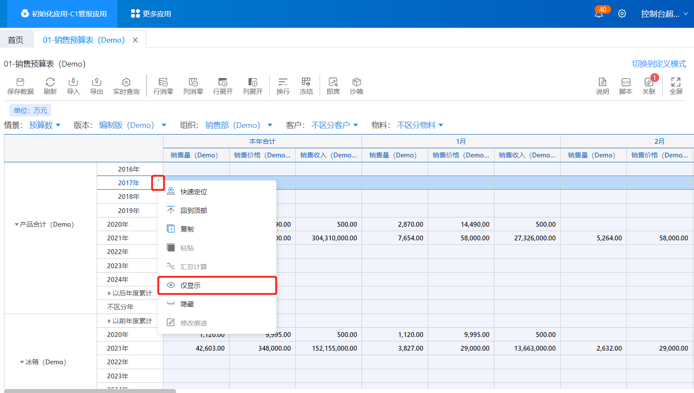This screenshot has width=694, height=393.
Task: Click 切换到定义模式 link
Action: 659,64
